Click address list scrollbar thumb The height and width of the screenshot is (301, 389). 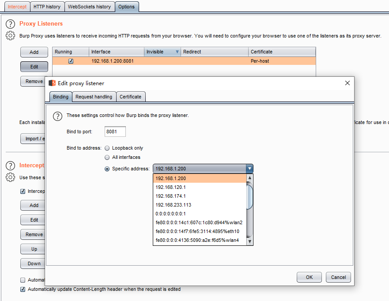click(249, 196)
